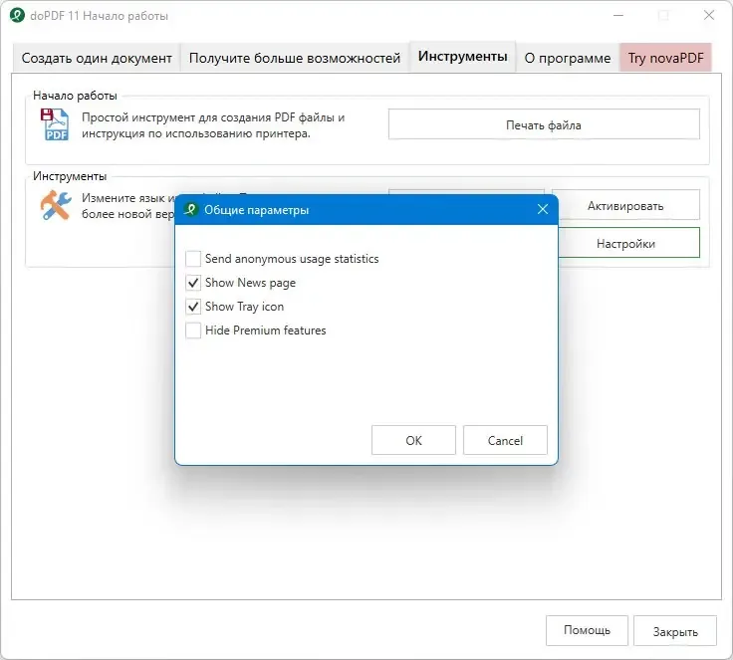The height and width of the screenshot is (660, 733).
Task: Open the О программе tab
Action: pyautogui.click(x=567, y=58)
